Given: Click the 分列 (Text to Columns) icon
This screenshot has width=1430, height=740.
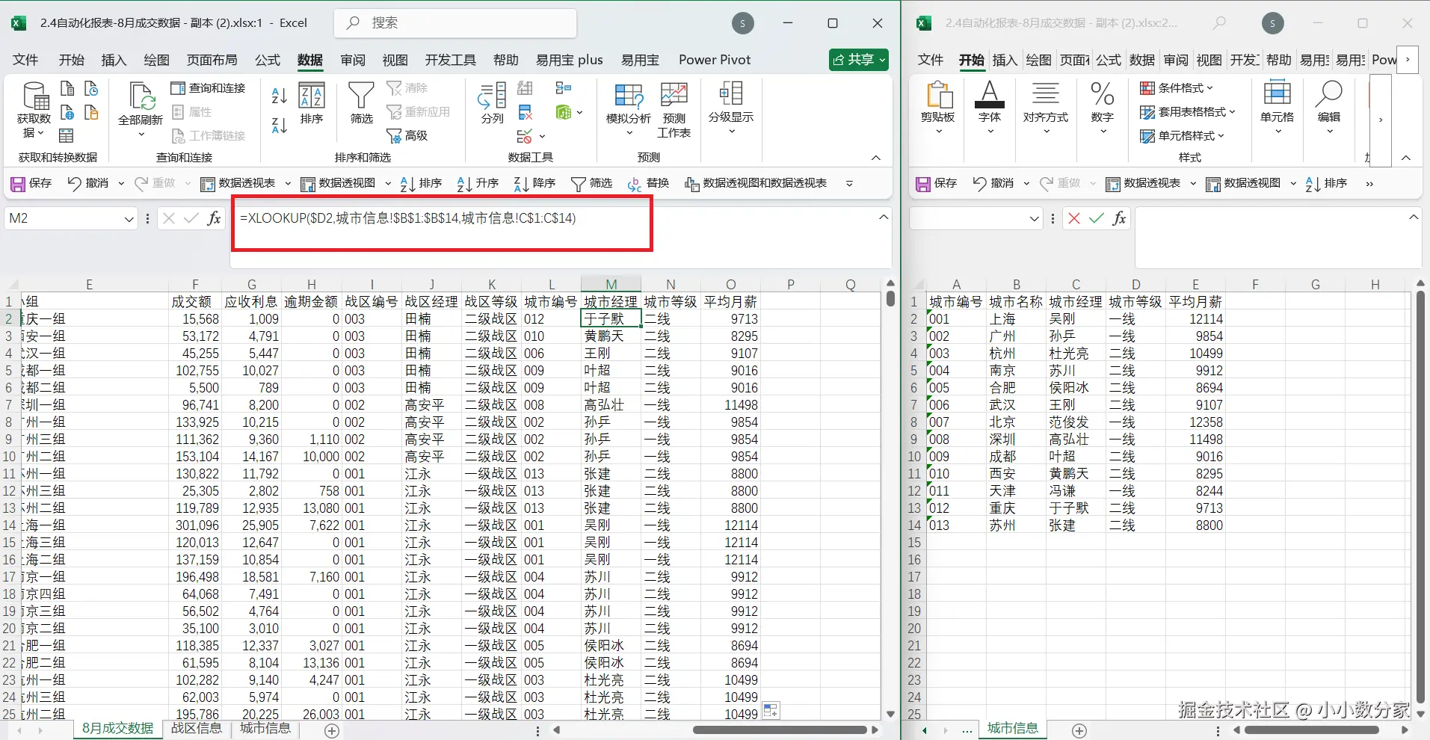Looking at the screenshot, I should click(x=493, y=104).
